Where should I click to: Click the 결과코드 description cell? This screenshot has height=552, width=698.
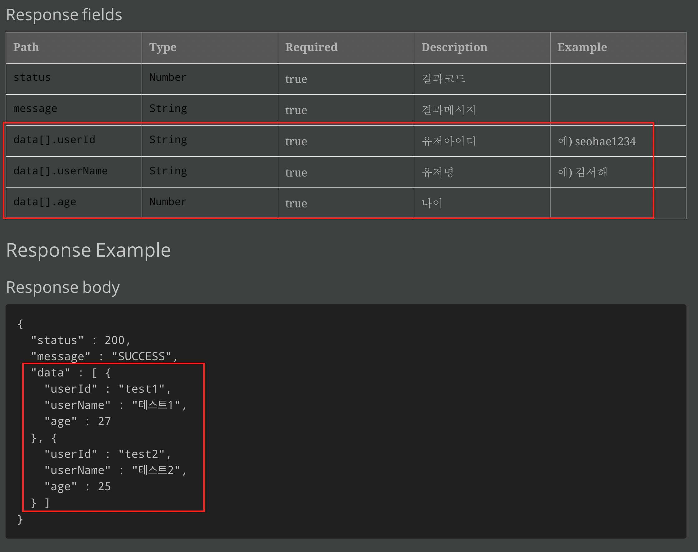pyautogui.click(x=444, y=79)
